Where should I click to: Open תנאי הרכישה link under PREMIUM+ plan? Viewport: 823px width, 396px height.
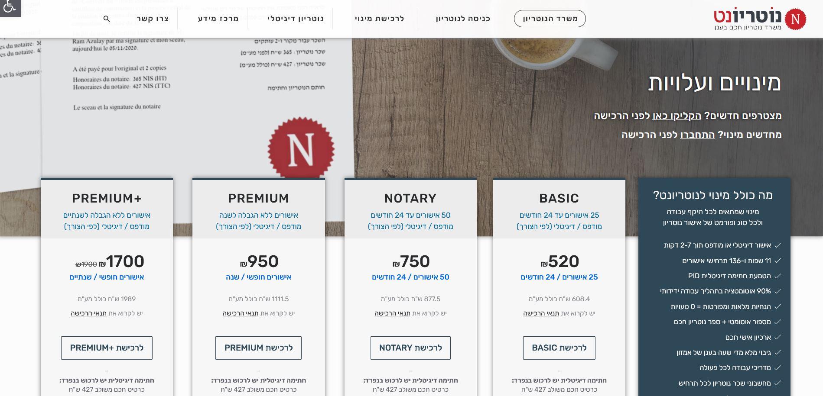tap(88, 313)
